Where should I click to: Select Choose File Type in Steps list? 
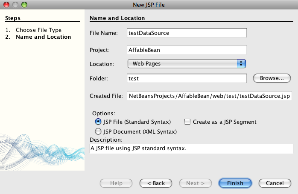(38, 30)
